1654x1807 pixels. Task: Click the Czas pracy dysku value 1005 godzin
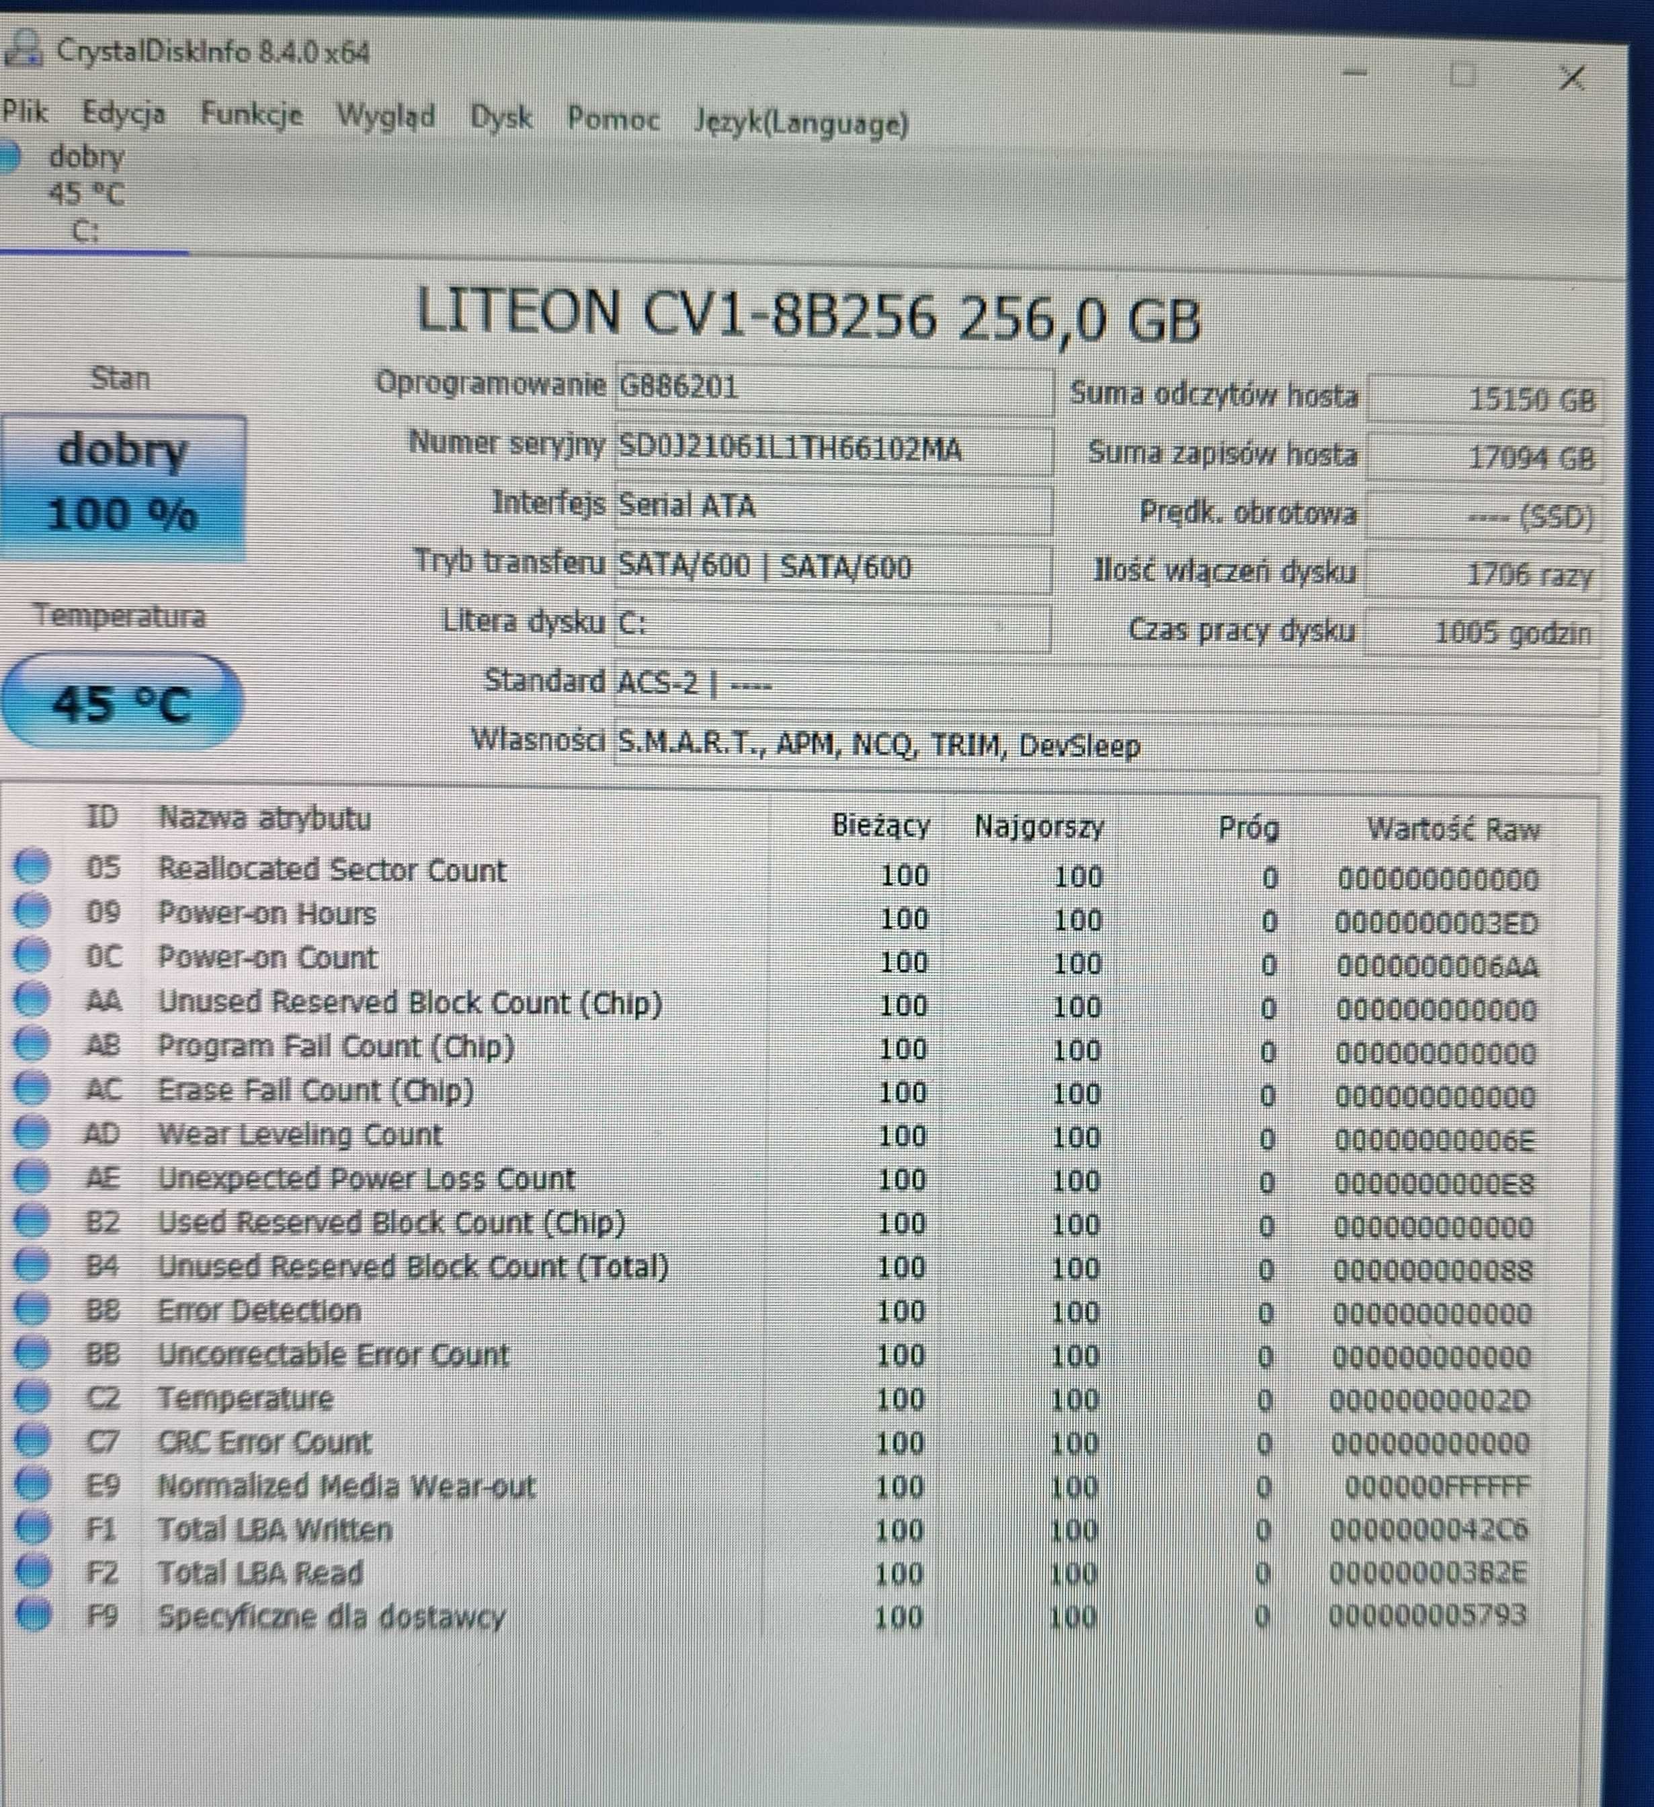[x=1484, y=633]
